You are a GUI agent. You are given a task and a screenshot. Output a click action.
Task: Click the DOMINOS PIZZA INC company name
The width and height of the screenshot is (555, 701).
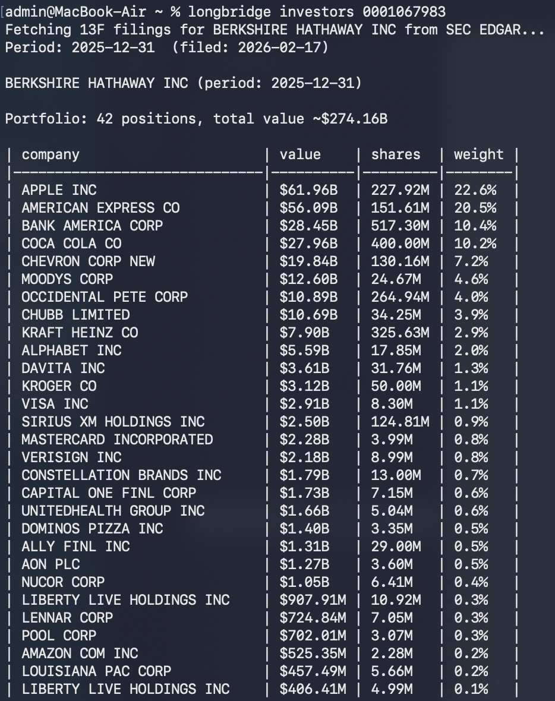[92, 529]
